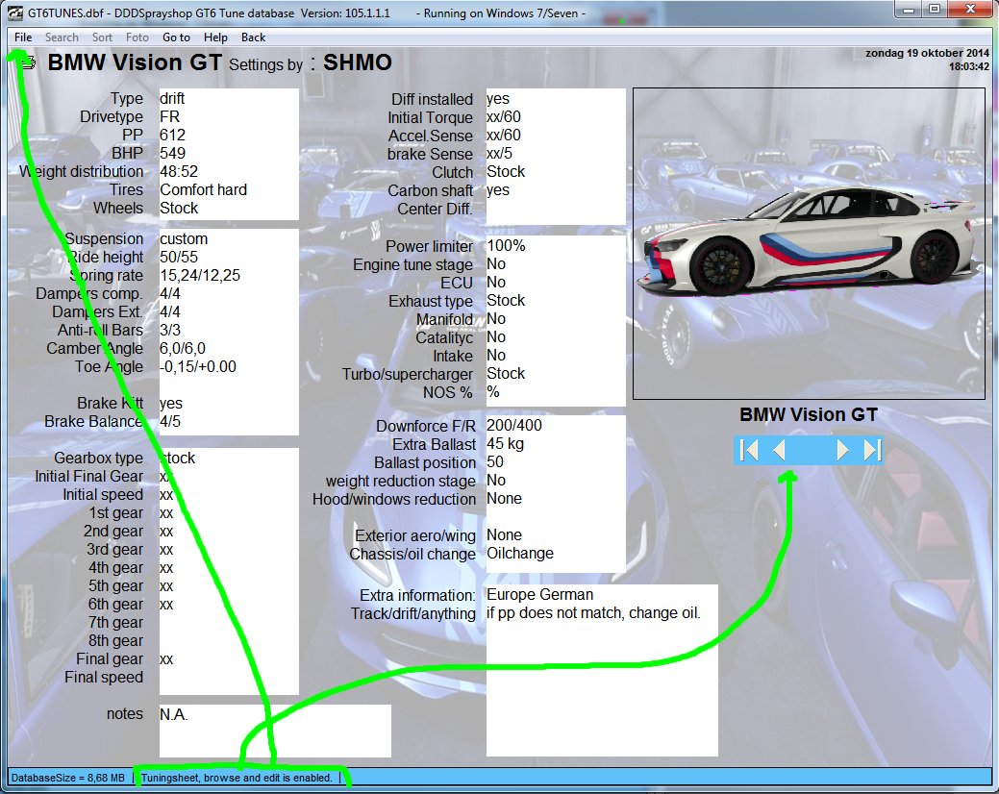This screenshot has width=999, height=794.
Task: Click the printer icon beside the car title
Action: (27, 62)
